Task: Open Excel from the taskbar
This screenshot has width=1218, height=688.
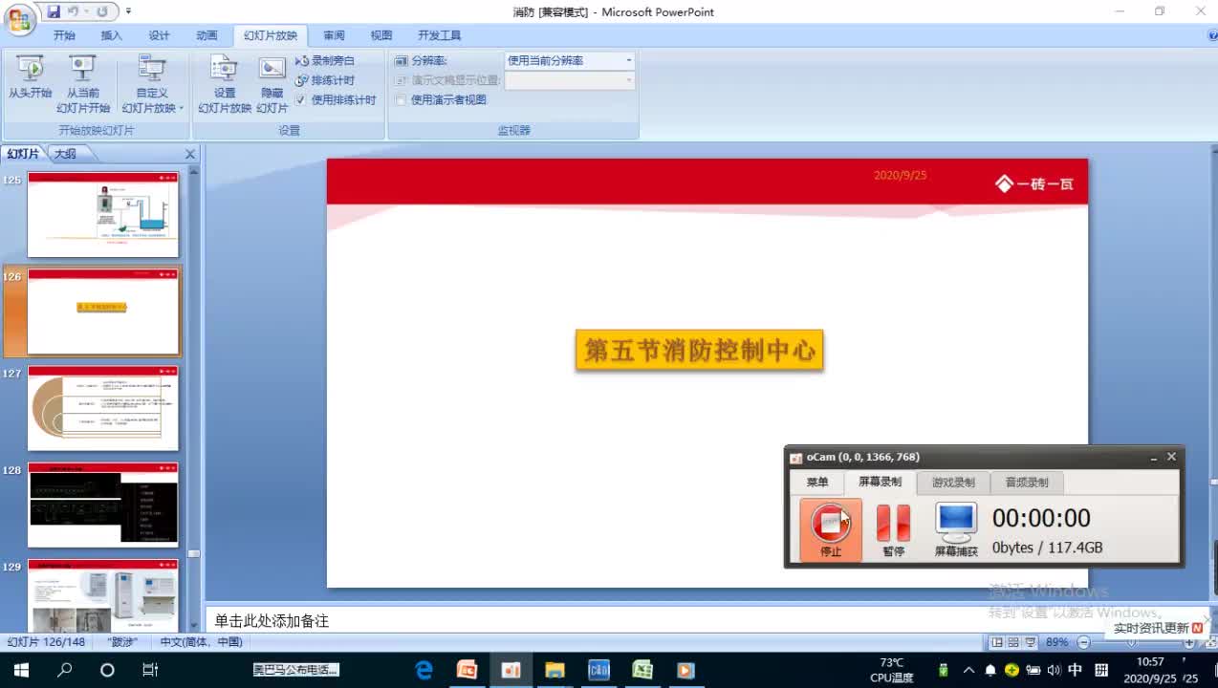Action: (x=642, y=670)
